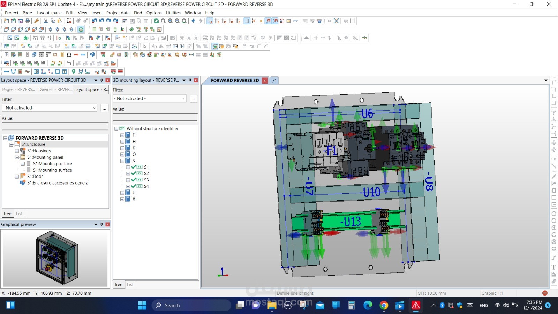558x314 pixels.
Task: Collapse the S1:Mounting panel node
Action: point(17,157)
